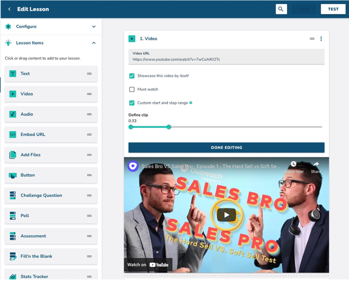Click the YouTube channel avatar icon
The height and width of the screenshot is (283, 349).
133,166
